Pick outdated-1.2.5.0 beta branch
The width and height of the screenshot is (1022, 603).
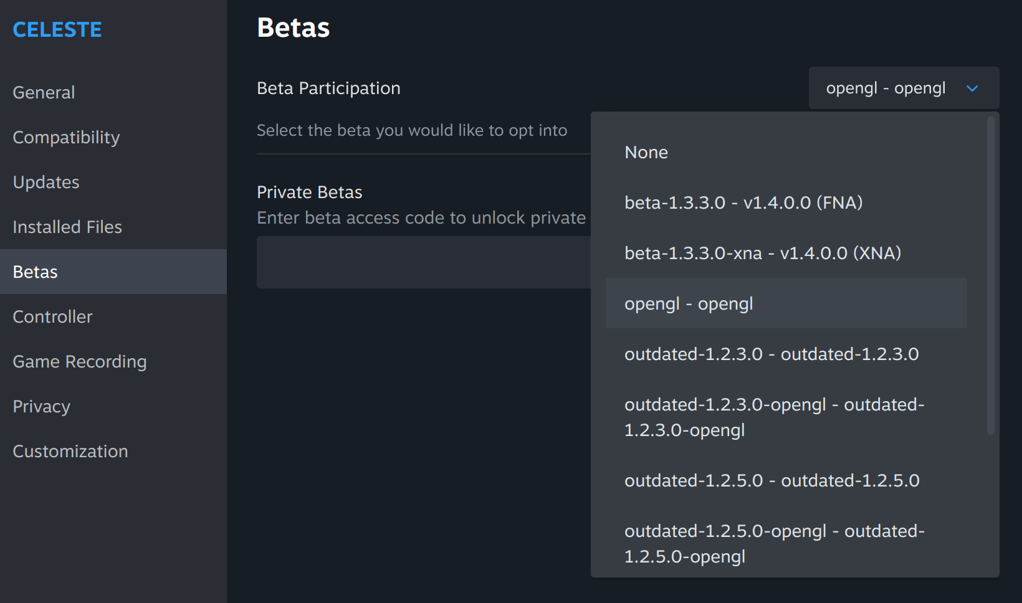coord(771,481)
